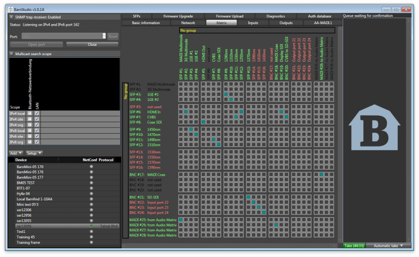Image resolution: width=419 pixels, height=257 pixels.
Task: Click the active crosspoint in the MADI #25 row
Action: pos(181,219)
